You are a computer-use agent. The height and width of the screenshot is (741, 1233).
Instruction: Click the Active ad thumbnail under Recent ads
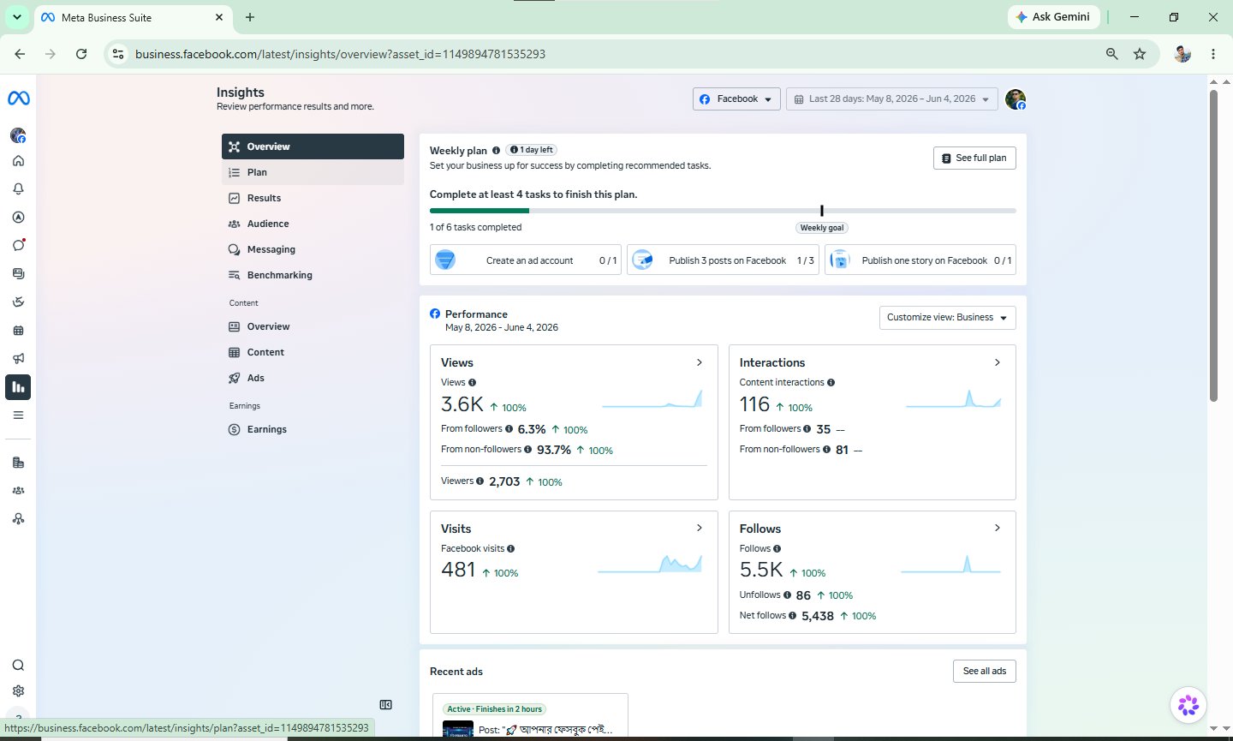coord(458,729)
